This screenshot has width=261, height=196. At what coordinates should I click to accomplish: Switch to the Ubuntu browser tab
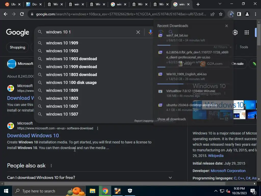pos(13,4)
